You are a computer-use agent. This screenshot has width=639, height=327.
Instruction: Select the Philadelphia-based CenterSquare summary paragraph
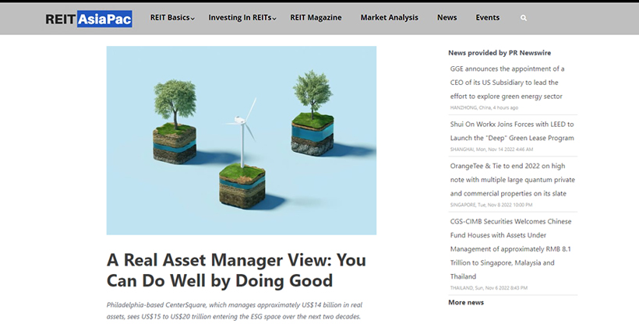[x=235, y=311]
